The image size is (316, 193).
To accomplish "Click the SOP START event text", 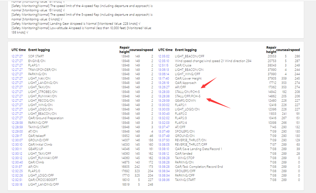I will [36, 56].
